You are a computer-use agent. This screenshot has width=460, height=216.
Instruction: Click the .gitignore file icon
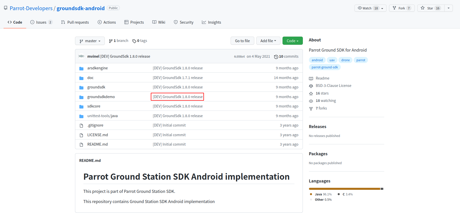tap(81, 126)
